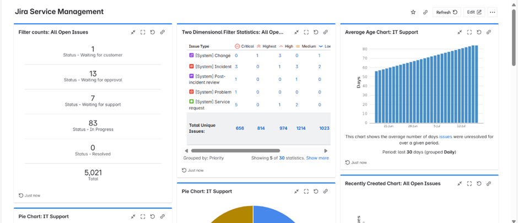The image size is (518, 223).
Task: Maximize the middle Pie Chart: IT Support gadget
Action: (306, 191)
